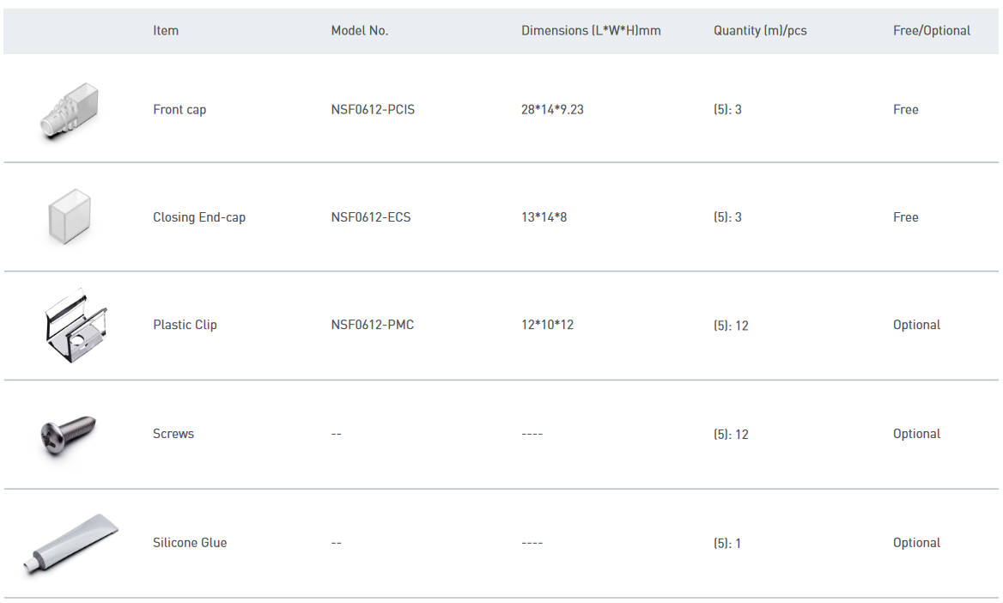This screenshot has width=1003, height=603.
Task: Click the Free/Optional column header
Action: (x=932, y=31)
